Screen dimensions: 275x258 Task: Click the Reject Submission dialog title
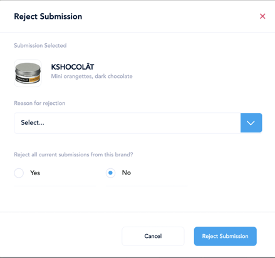tap(48, 16)
